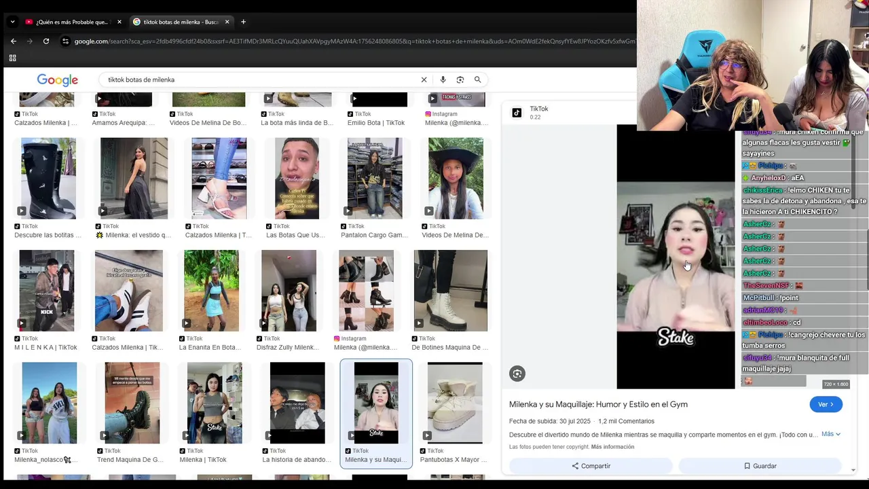Click the address bar URL
This screenshot has width=869, height=489.
(x=353, y=41)
